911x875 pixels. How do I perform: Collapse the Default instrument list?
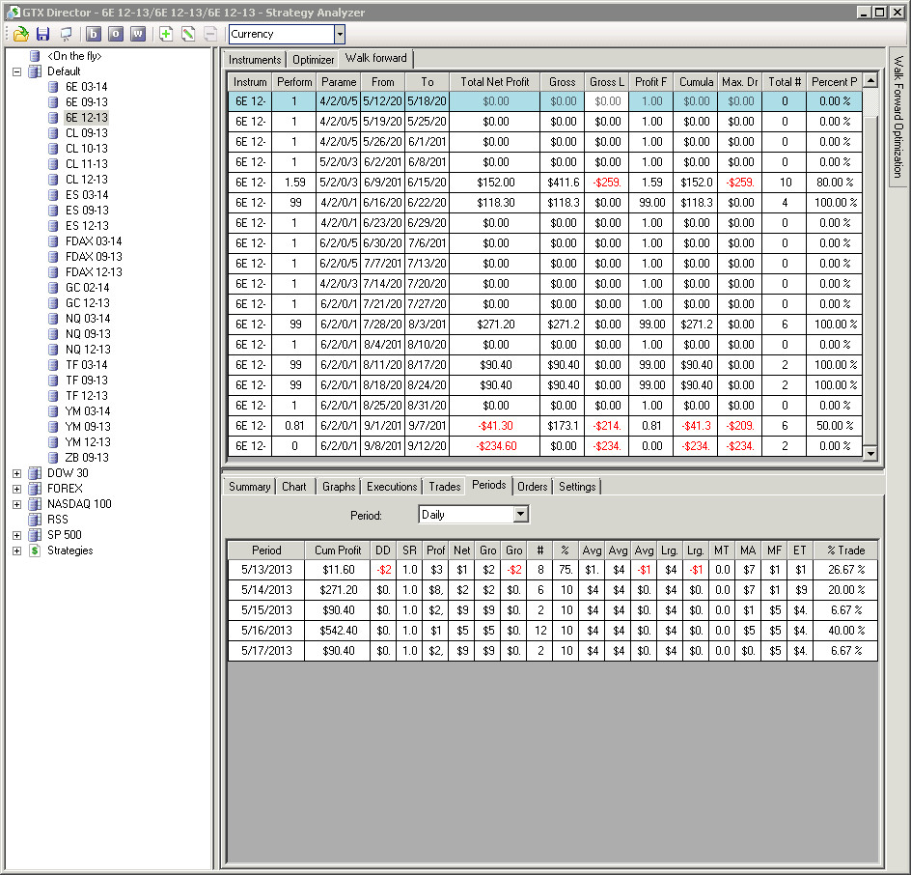[x=16, y=72]
